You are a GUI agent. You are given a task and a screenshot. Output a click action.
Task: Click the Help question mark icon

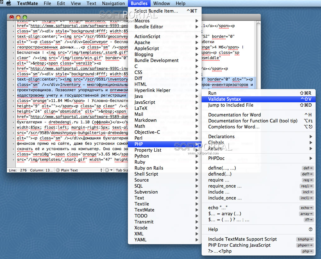click(311, 229)
